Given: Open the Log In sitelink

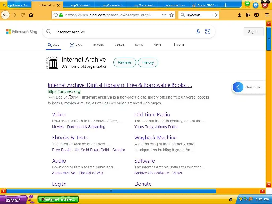Looking at the screenshot, I should pos(59,184).
